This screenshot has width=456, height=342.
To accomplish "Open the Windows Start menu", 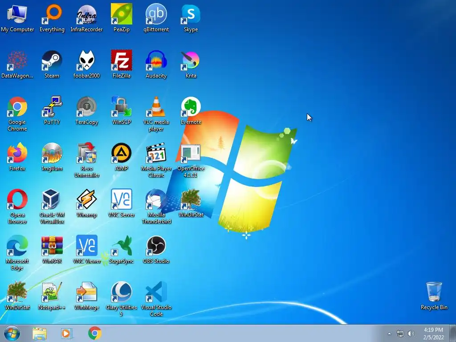I will [12, 333].
